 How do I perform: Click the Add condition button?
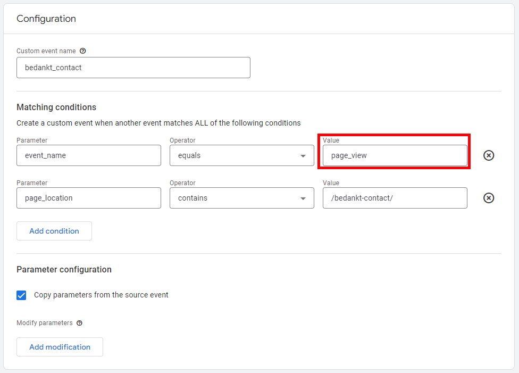click(x=54, y=231)
